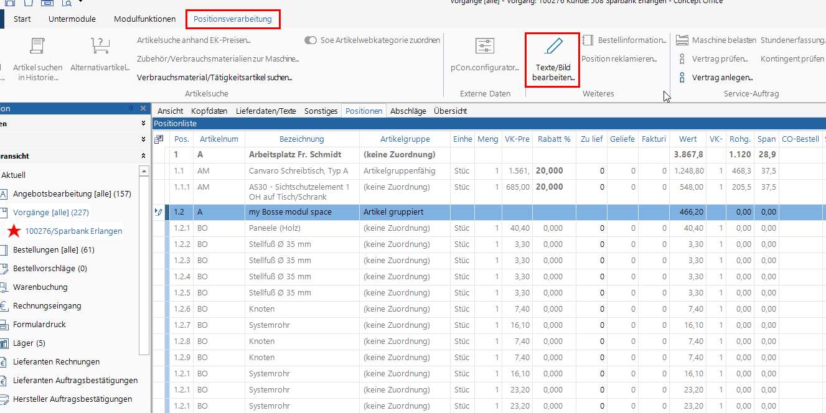Open Texte/Bild bearbeiten pencil tool
This screenshot has width=826, height=413.
[552, 47]
